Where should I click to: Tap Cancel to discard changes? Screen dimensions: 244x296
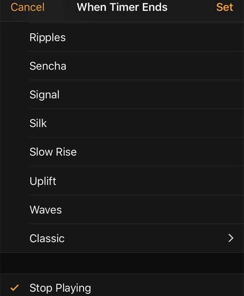(27, 7)
